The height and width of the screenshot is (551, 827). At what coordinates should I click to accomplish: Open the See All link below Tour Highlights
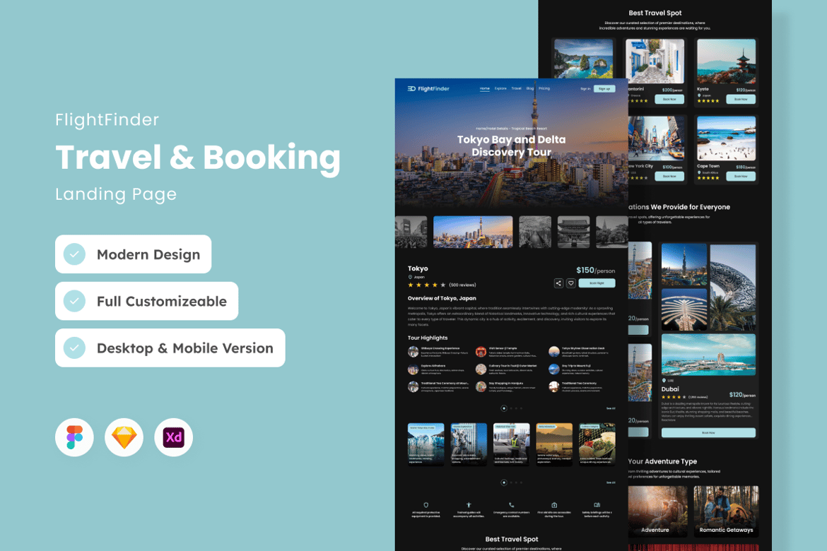[611, 408]
